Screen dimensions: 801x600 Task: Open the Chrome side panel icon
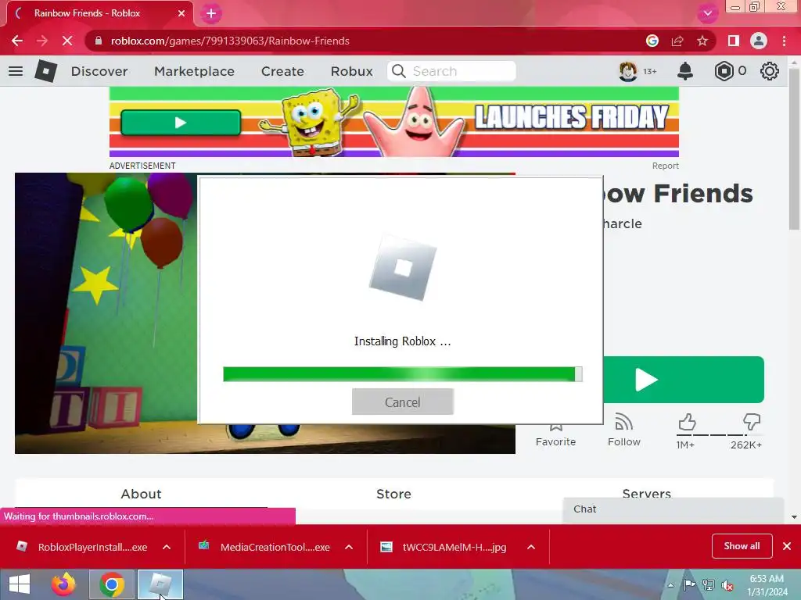click(x=734, y=41)
